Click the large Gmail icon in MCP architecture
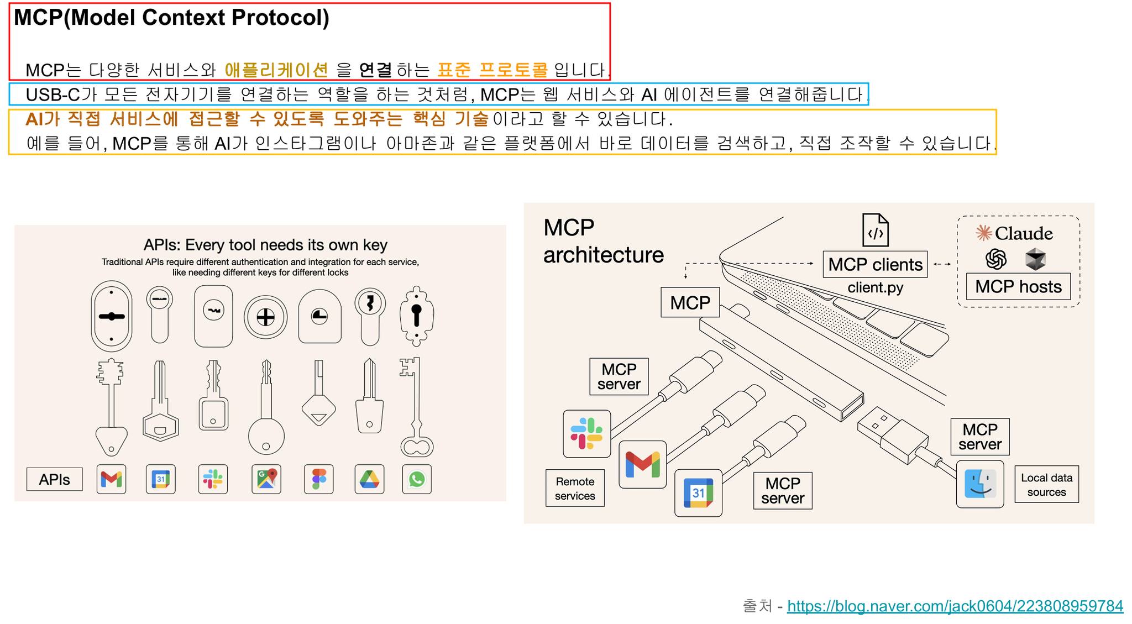The image size is (1132, 624). coord(642,464)
